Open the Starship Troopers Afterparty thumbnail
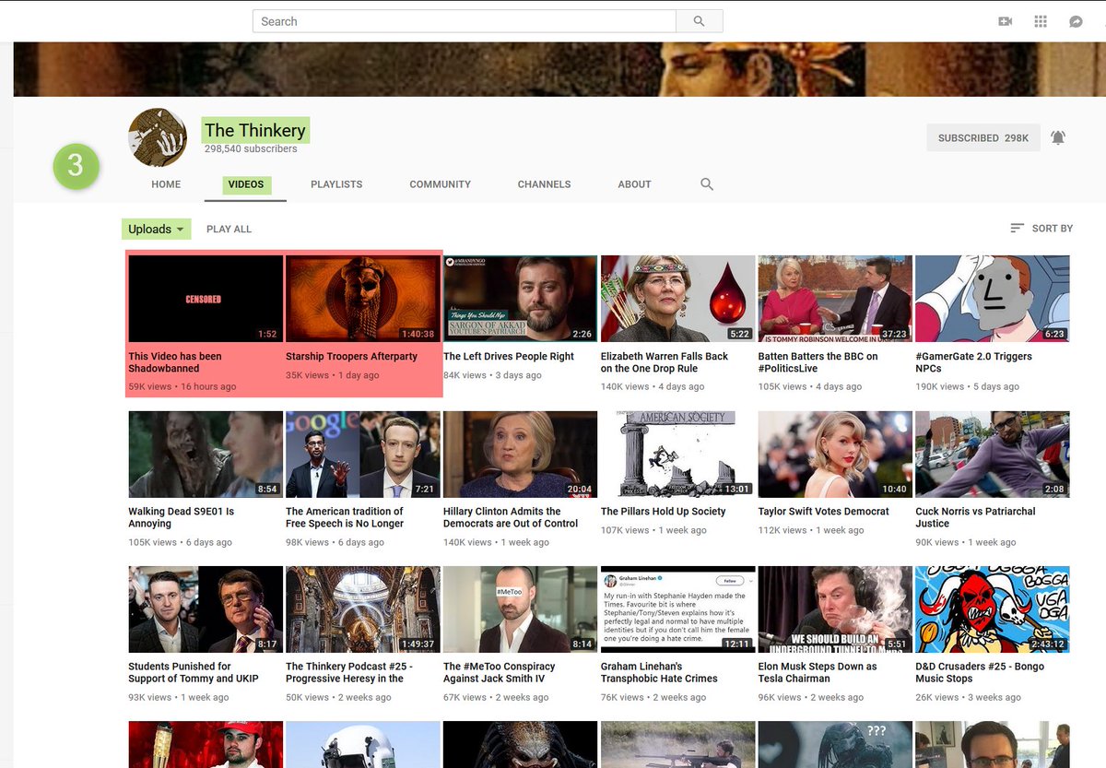The width and height of the screenshot is (1106, 768). (x=363, y=299)
